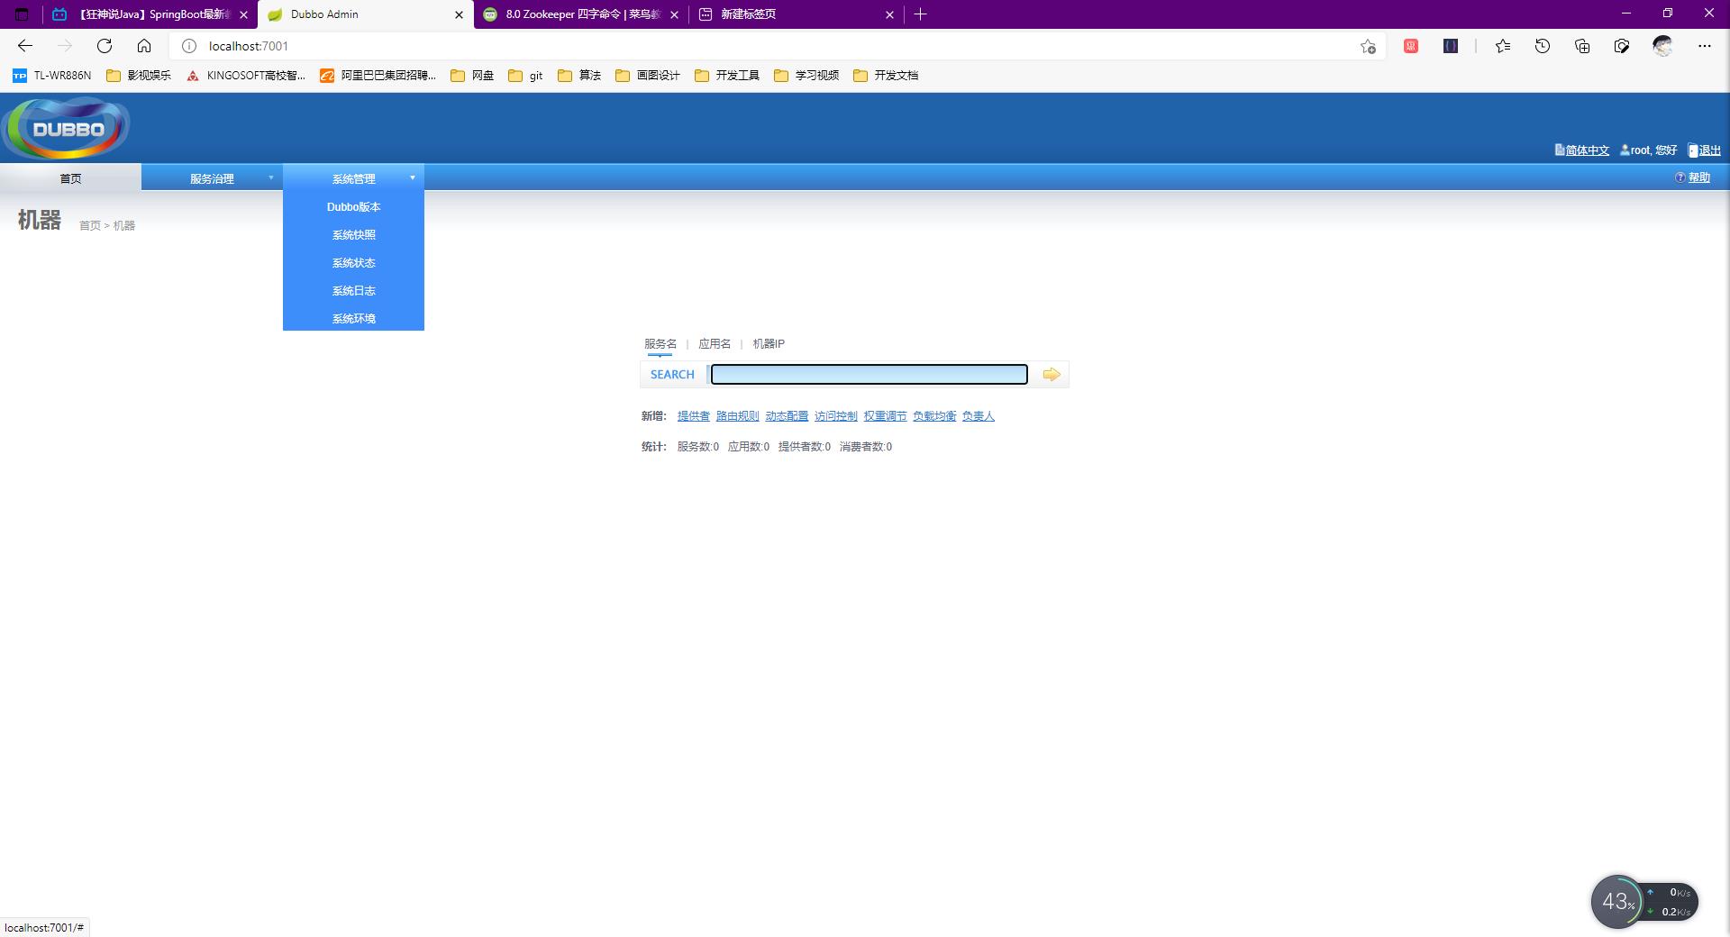Open KINGOSOFT bookmark
Image resolution: width=1730 pixels, height=937 pixels.
(246, 76)
